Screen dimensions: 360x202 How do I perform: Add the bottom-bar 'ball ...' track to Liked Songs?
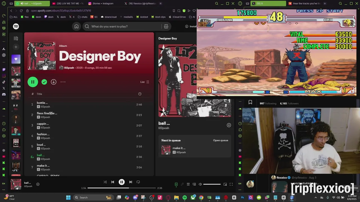38,184
